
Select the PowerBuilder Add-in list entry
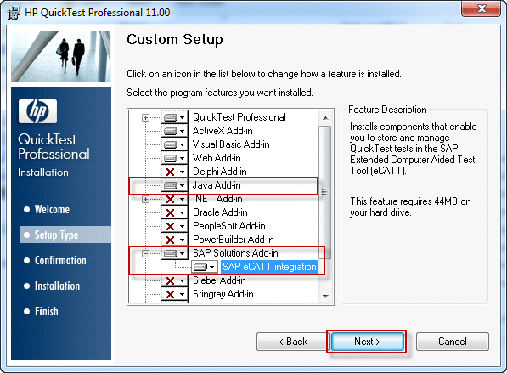(234, 240)
